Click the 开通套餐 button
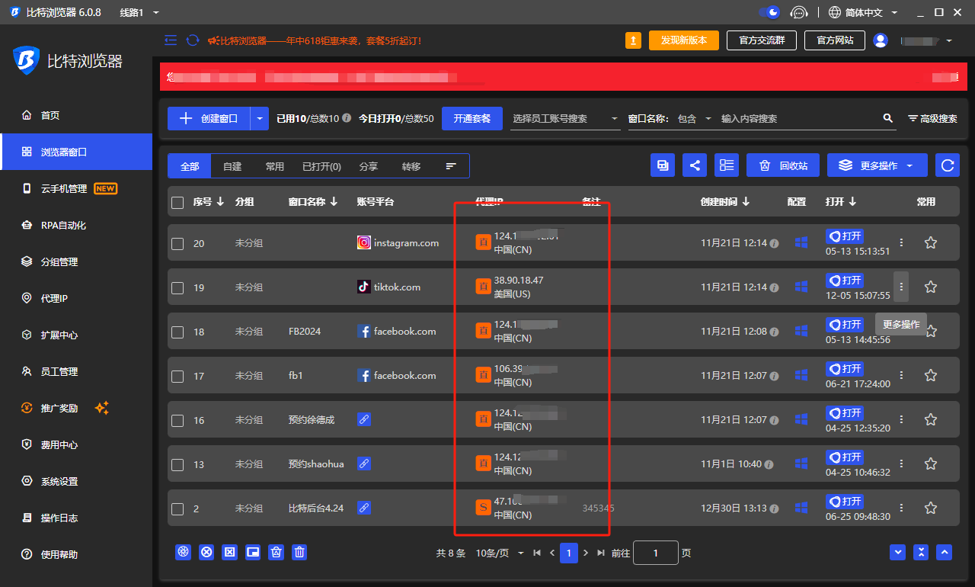 (x=472, y=118)
